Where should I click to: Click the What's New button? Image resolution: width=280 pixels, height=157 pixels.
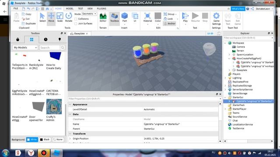[x=238, y=9]
